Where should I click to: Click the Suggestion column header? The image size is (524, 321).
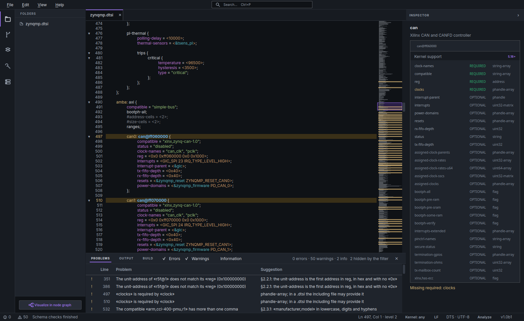pos(271,270)
